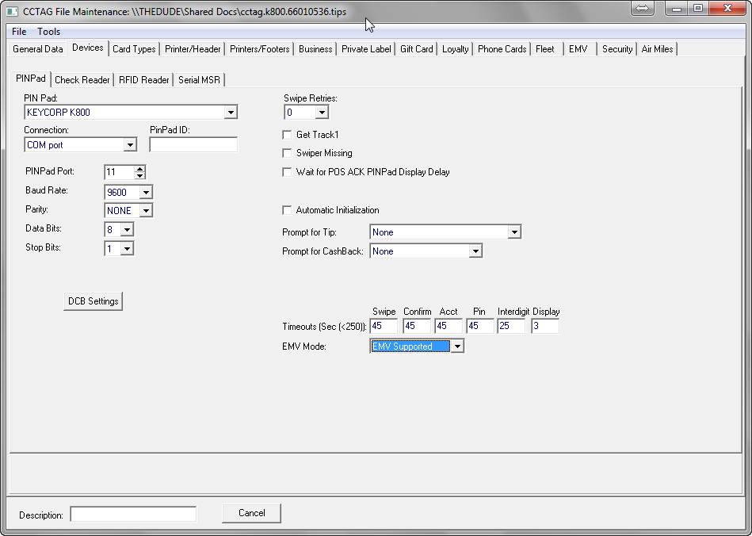Check Wait for POS ACK PINPad Display Delay
The height and width of the screenshot is (536, 752).
tap(288, 172)
